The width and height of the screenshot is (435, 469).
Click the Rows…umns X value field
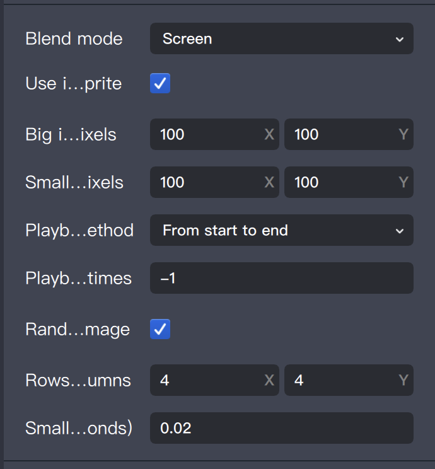pyautogui.click(x=208, y=380)
